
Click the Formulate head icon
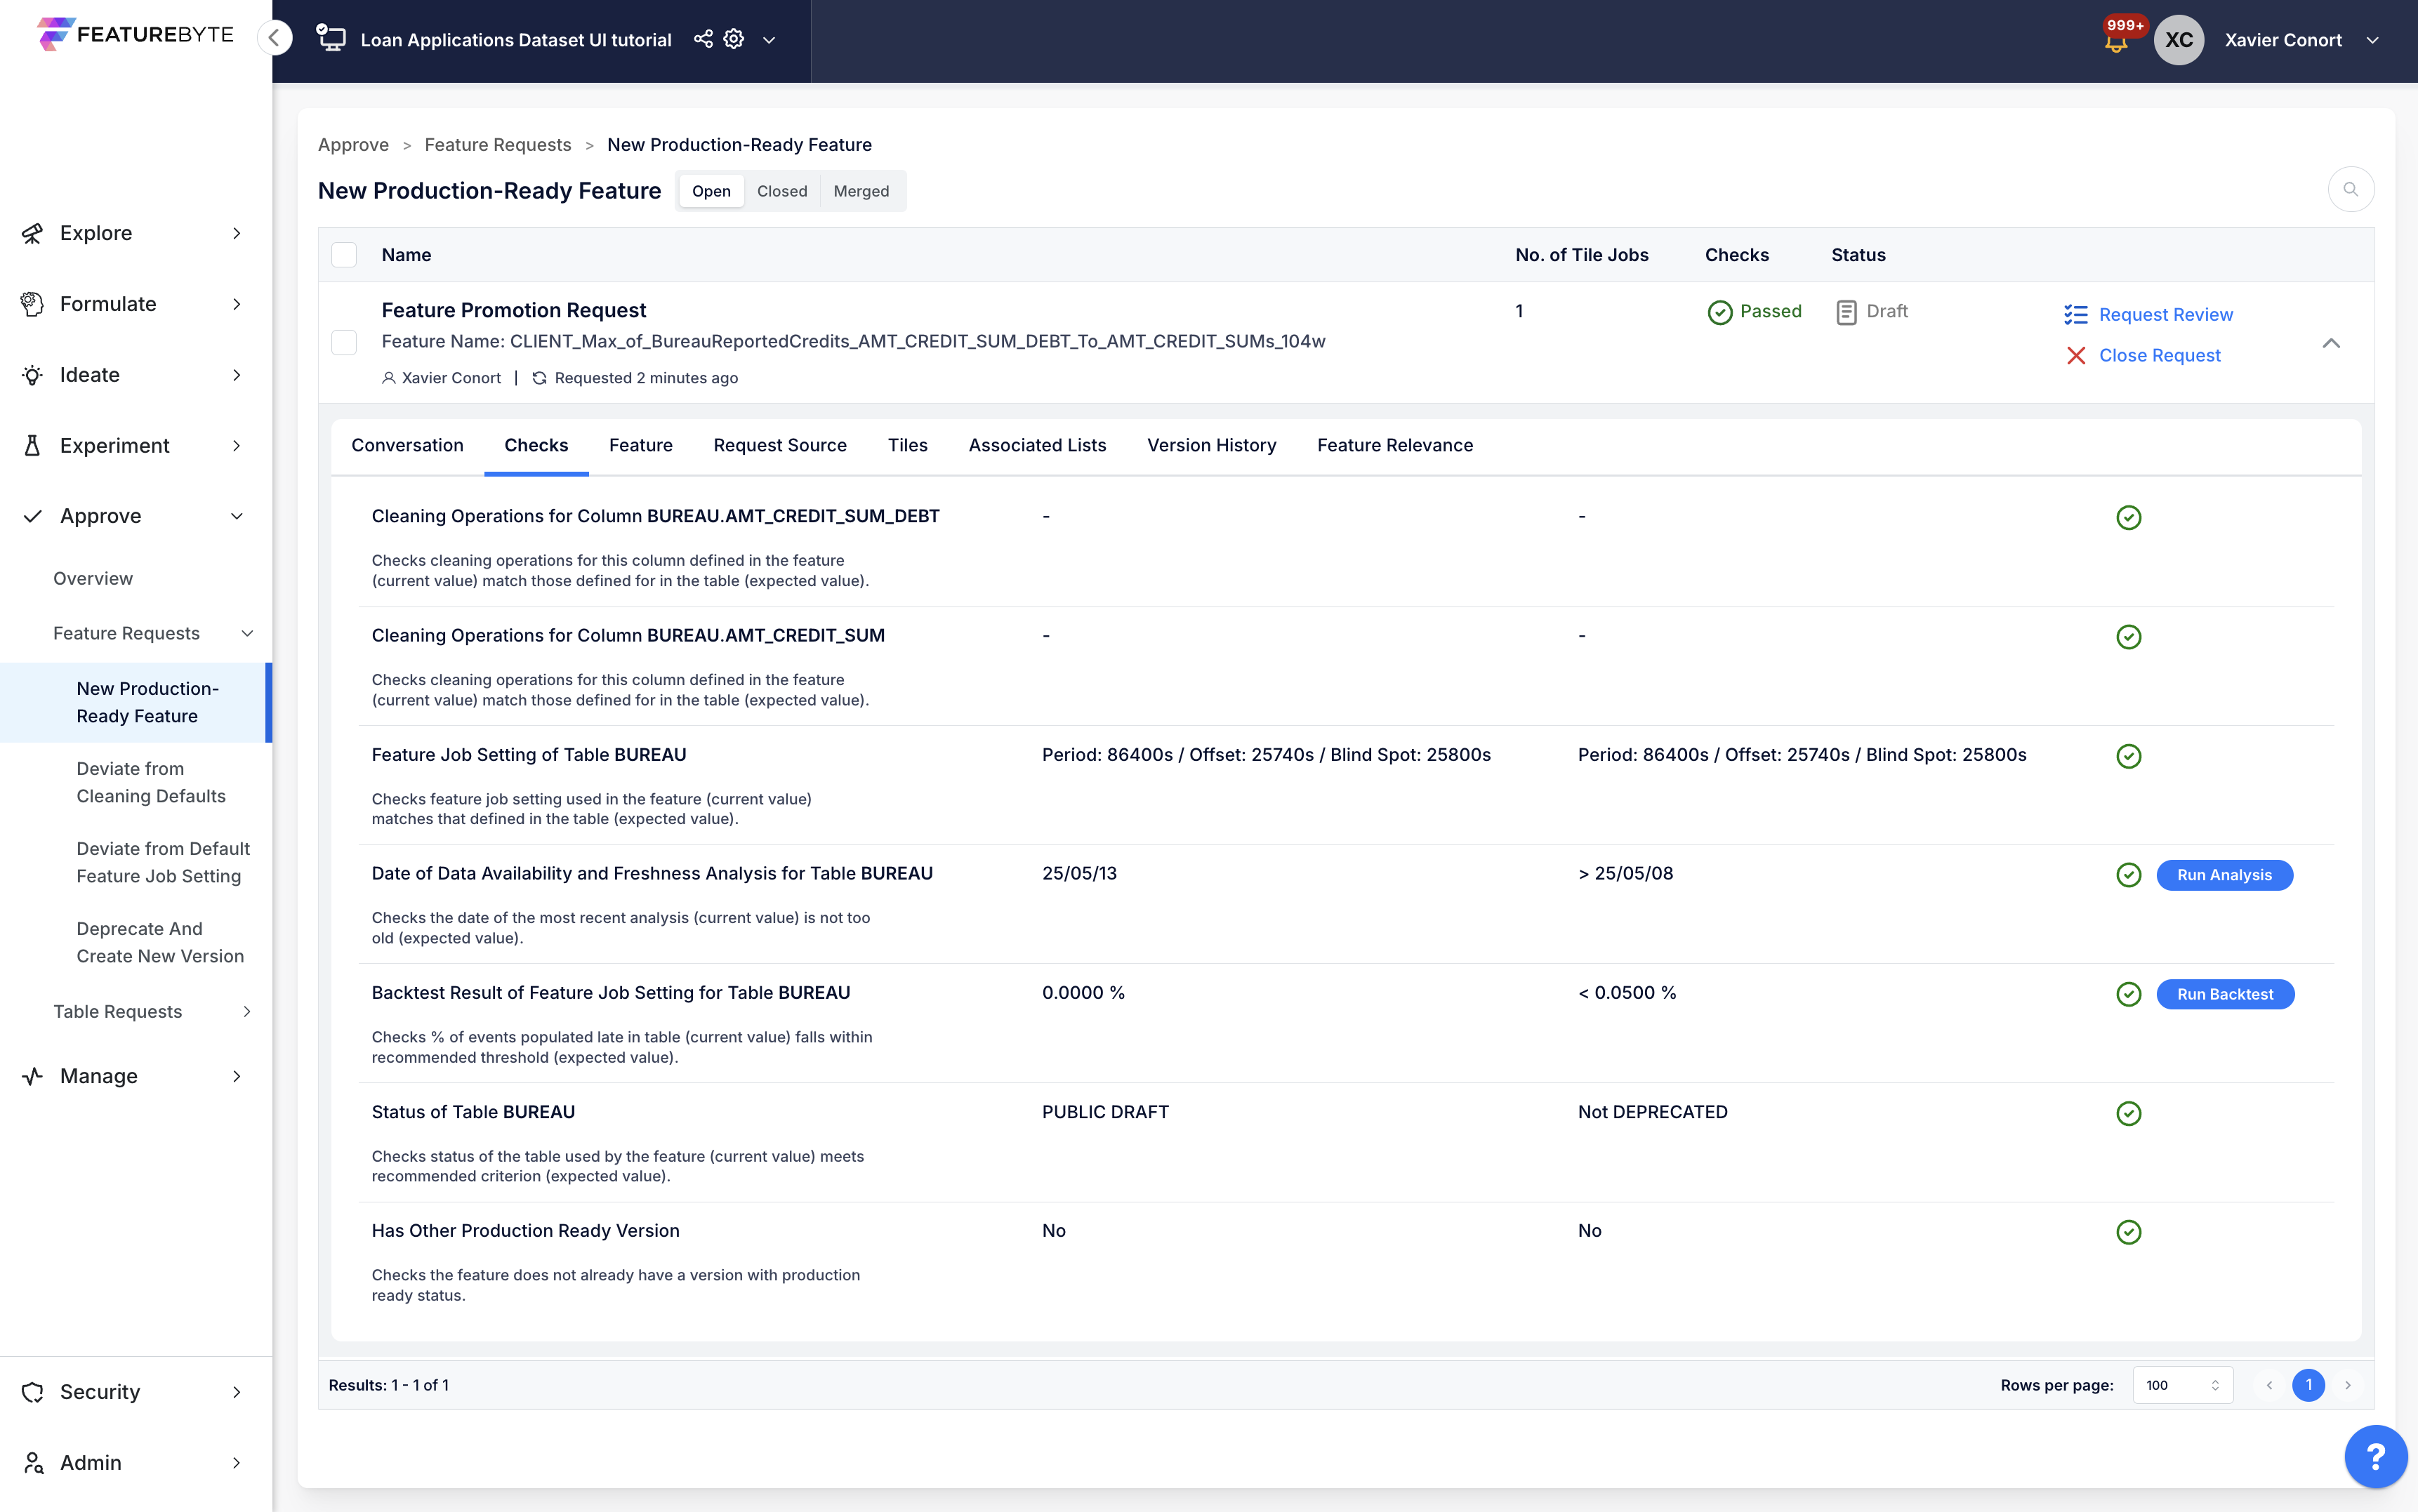[32, 304]
